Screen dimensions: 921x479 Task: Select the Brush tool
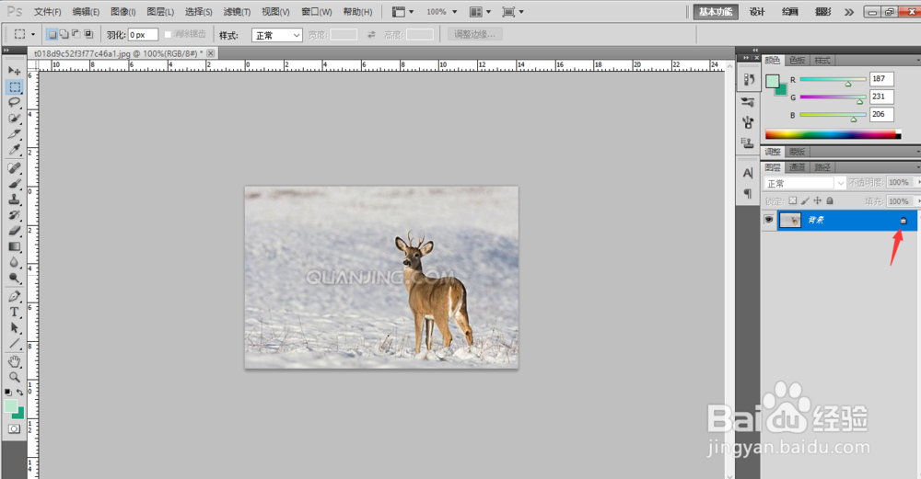(x=15, y=184)
